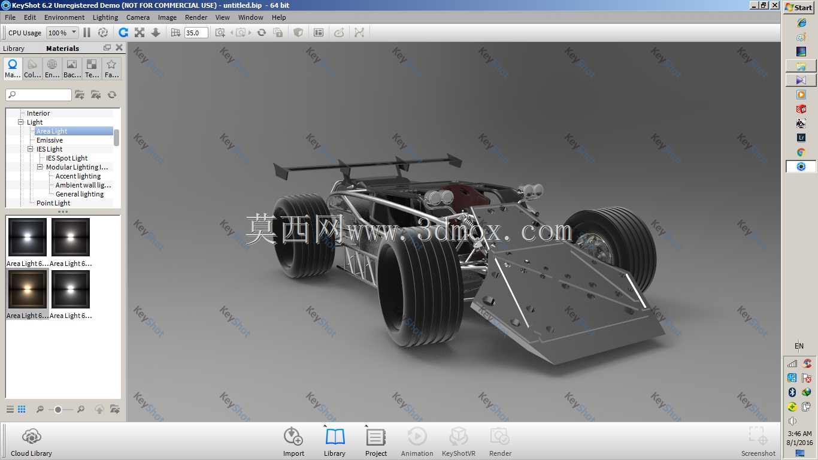Open the File menu
818x460 pixels.
10,17
